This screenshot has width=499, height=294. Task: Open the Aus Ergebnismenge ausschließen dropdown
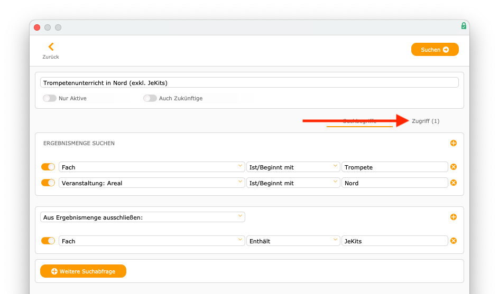pos(143,217)
